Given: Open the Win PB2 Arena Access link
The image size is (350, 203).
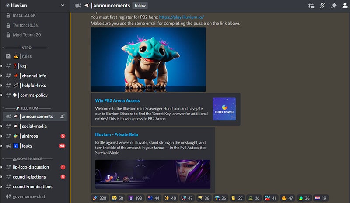Looking at the screenshot, I should [117, 100].
